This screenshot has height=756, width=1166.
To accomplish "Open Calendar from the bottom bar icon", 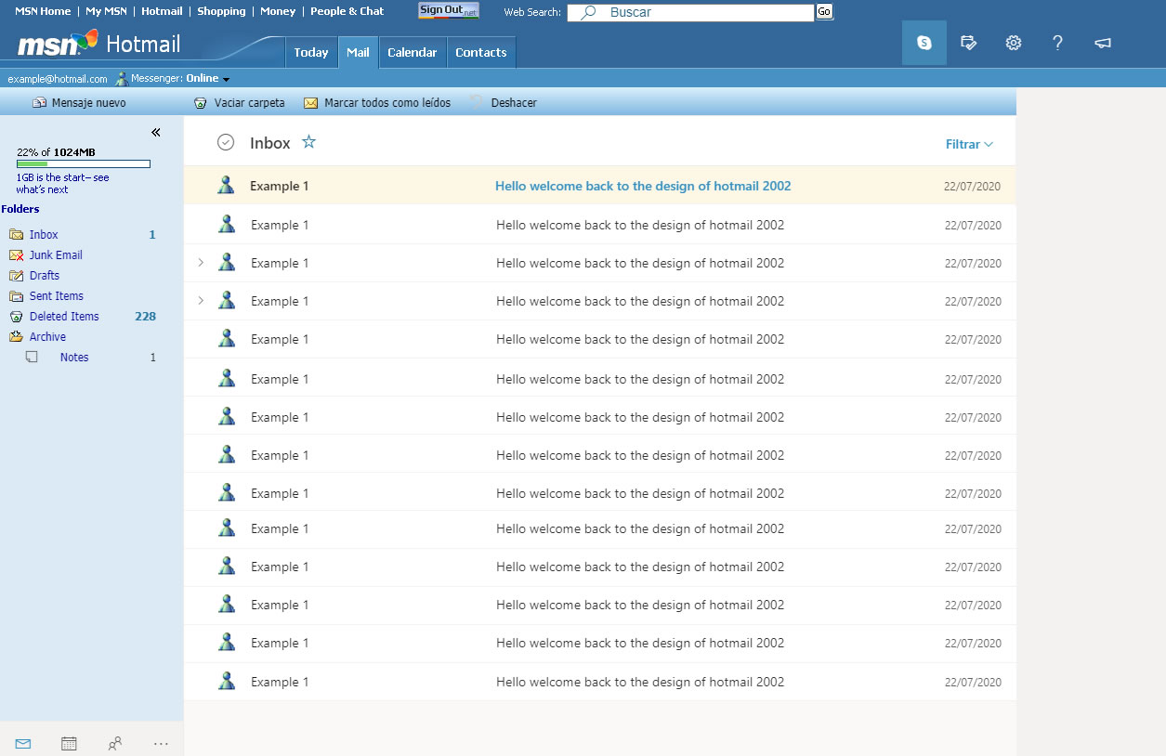I will coord(69,743).
